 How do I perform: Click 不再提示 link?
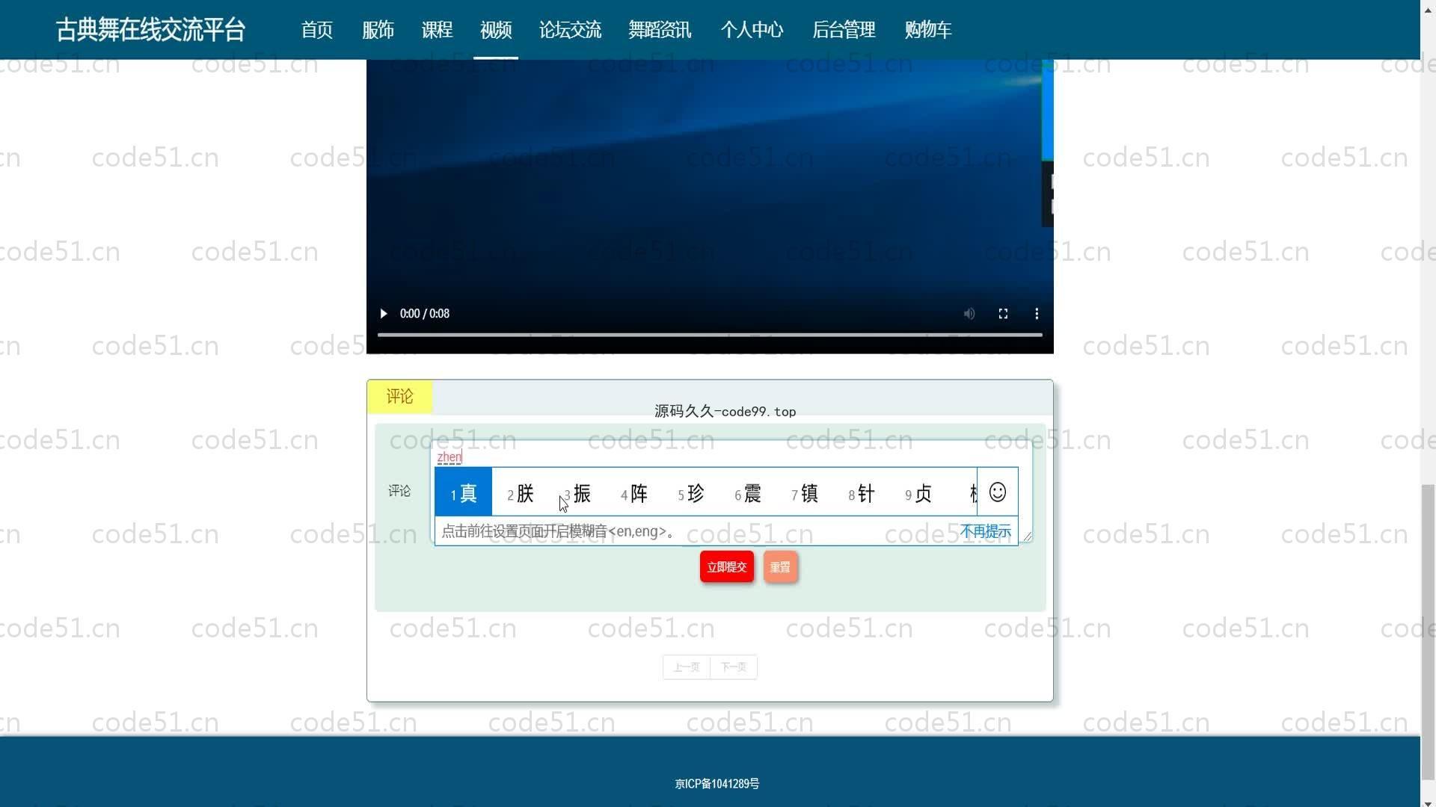tap(985, 531)
